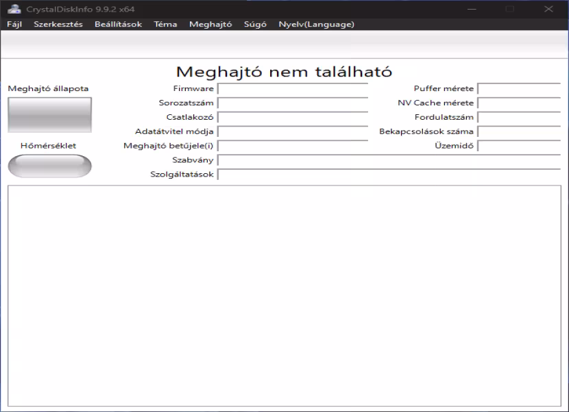This screenshot has height=412, width=569.
Task: Click the Meghajtó állapota status button
Action: pyautogui.click(x=50, y=115)
